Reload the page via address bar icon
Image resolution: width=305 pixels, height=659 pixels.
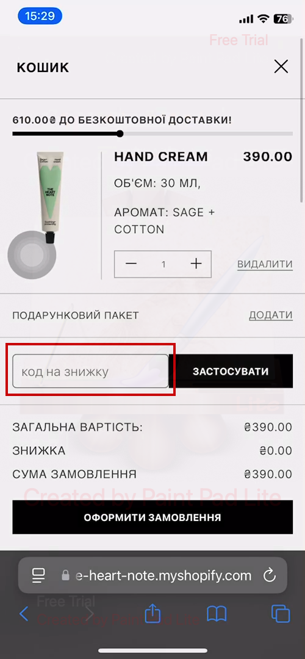coord(269,575)
